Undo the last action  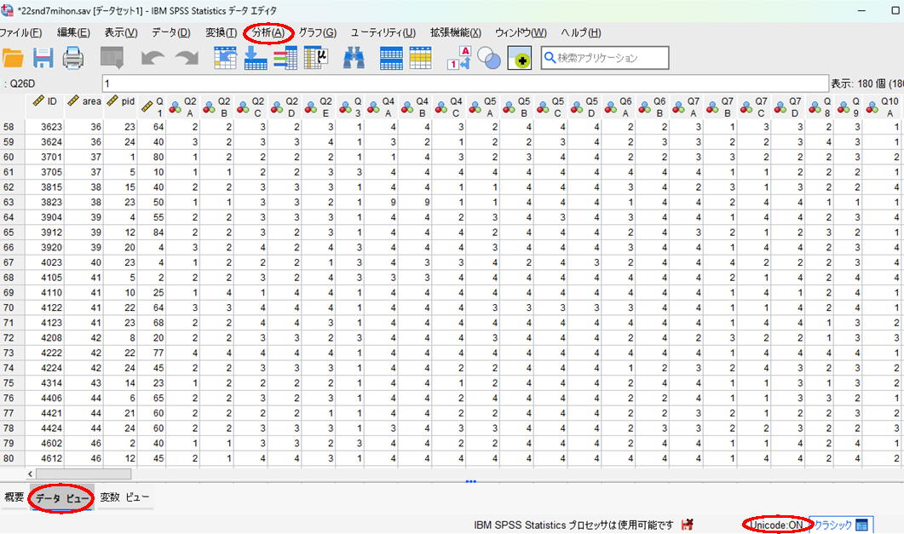click(x=153, y=58)
